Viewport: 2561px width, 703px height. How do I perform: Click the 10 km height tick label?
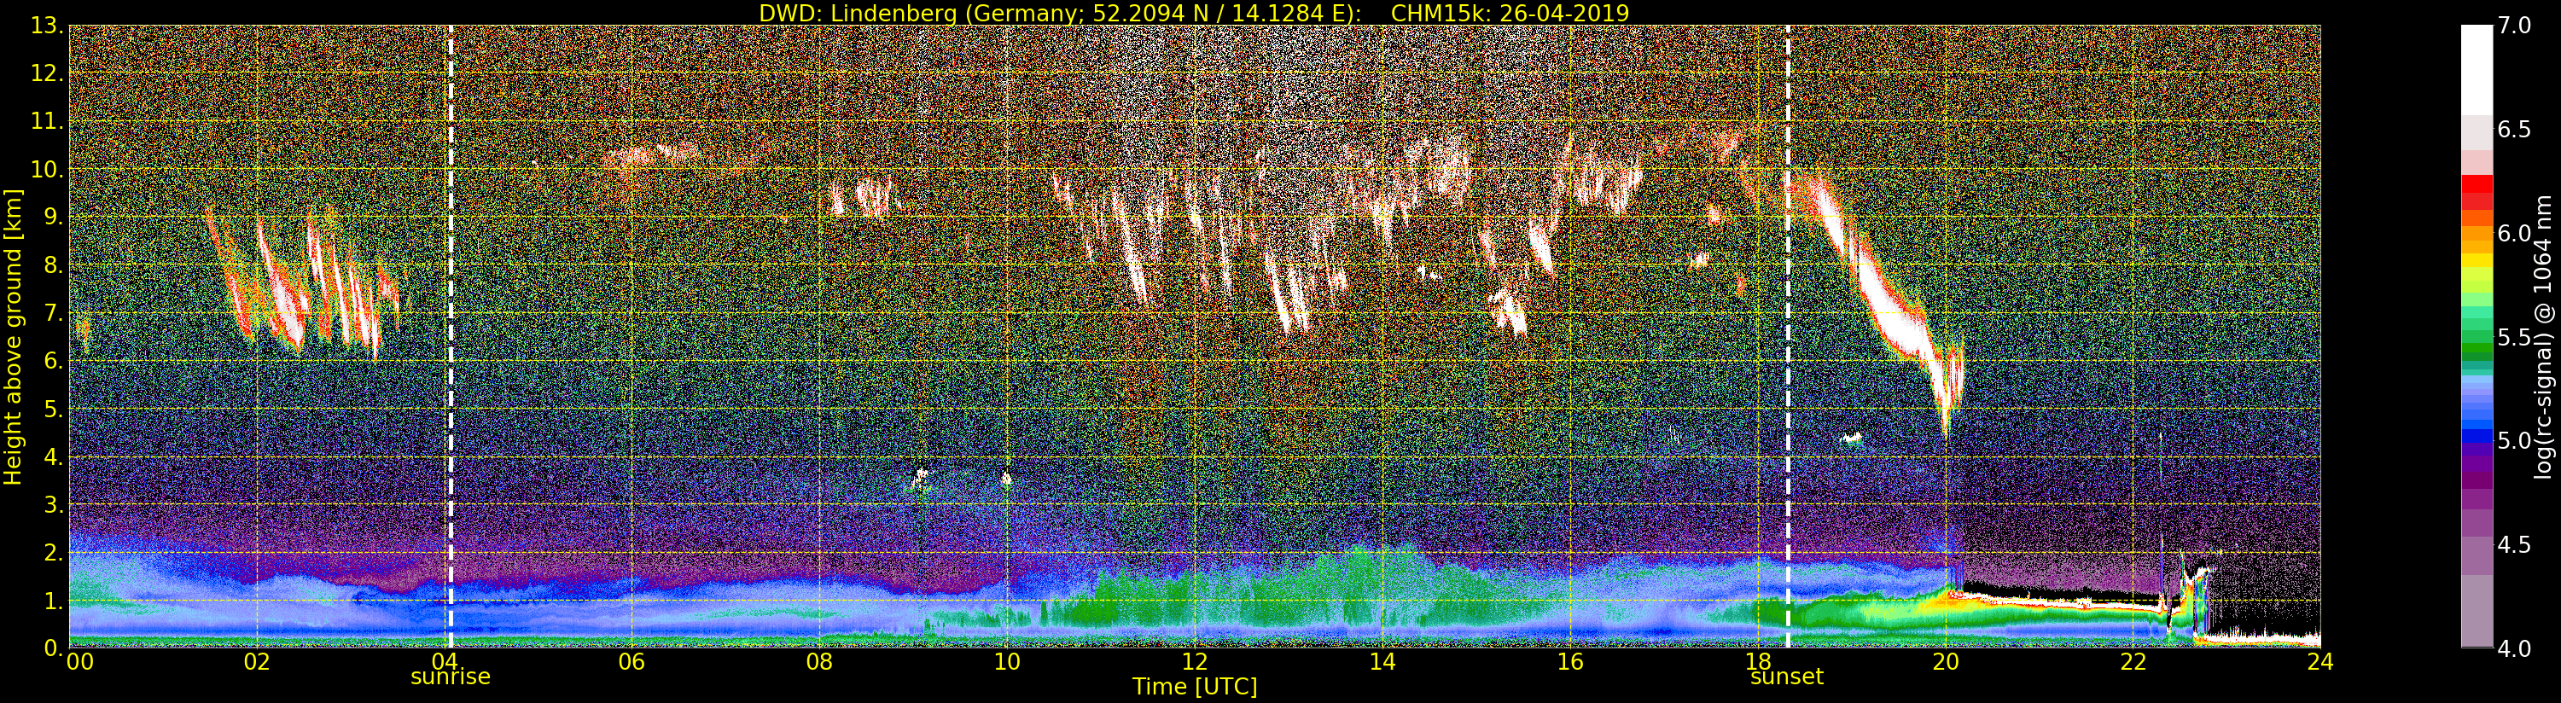point(46,169)
